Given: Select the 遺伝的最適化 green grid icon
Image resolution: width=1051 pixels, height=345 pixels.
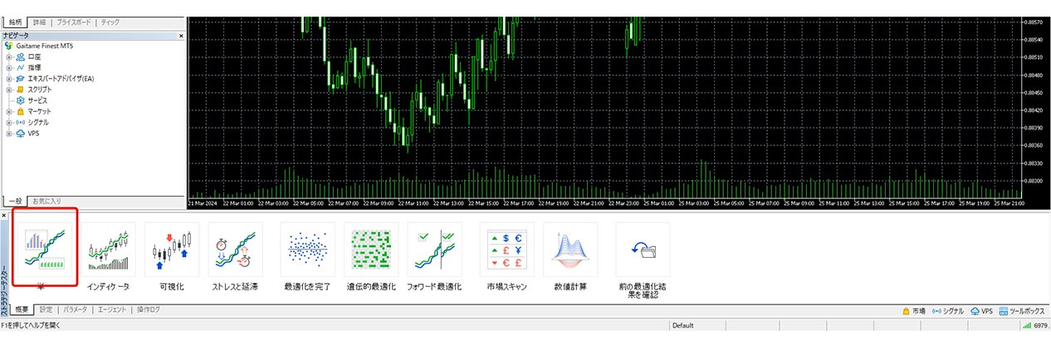Looking at the screenshot, I should tap(371, 250).
